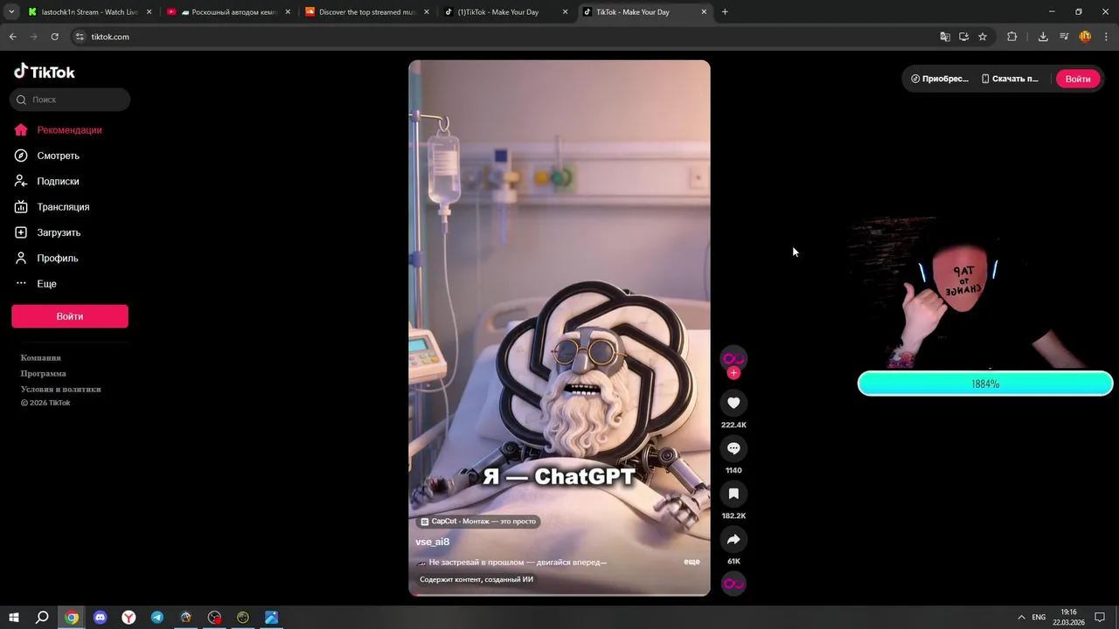Open Chrome three-dot menu
Image resolution: width=1119 pixels, height=629 pixels.
pyautogui.click(x=1107, y=37)
